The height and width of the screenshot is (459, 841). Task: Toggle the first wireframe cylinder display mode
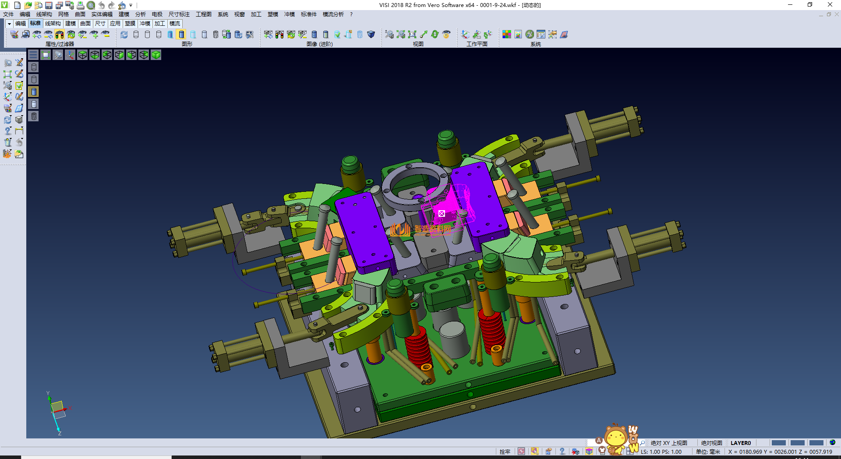136,34
